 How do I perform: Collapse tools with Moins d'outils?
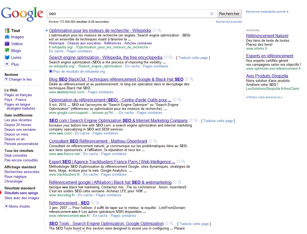17,206
